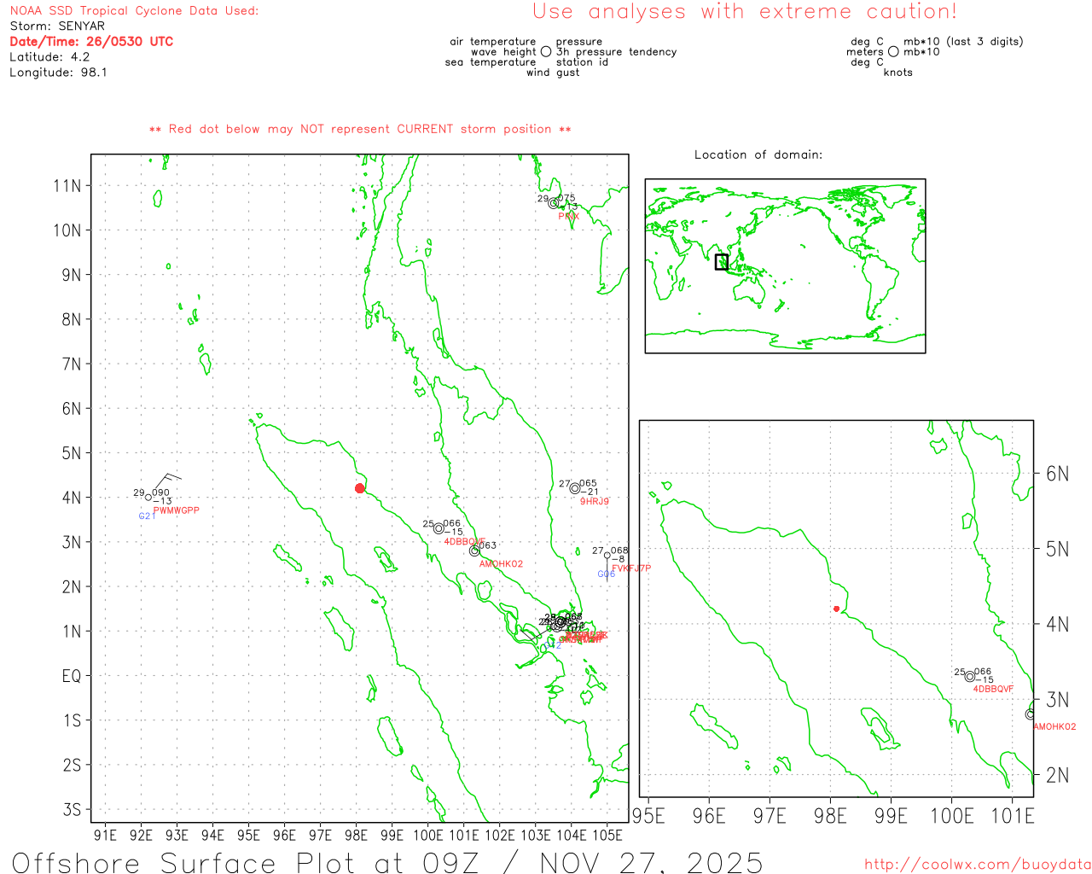1092x874 pixels.
Task: Click the blue G21 gust label
Action: click(147, 516)
